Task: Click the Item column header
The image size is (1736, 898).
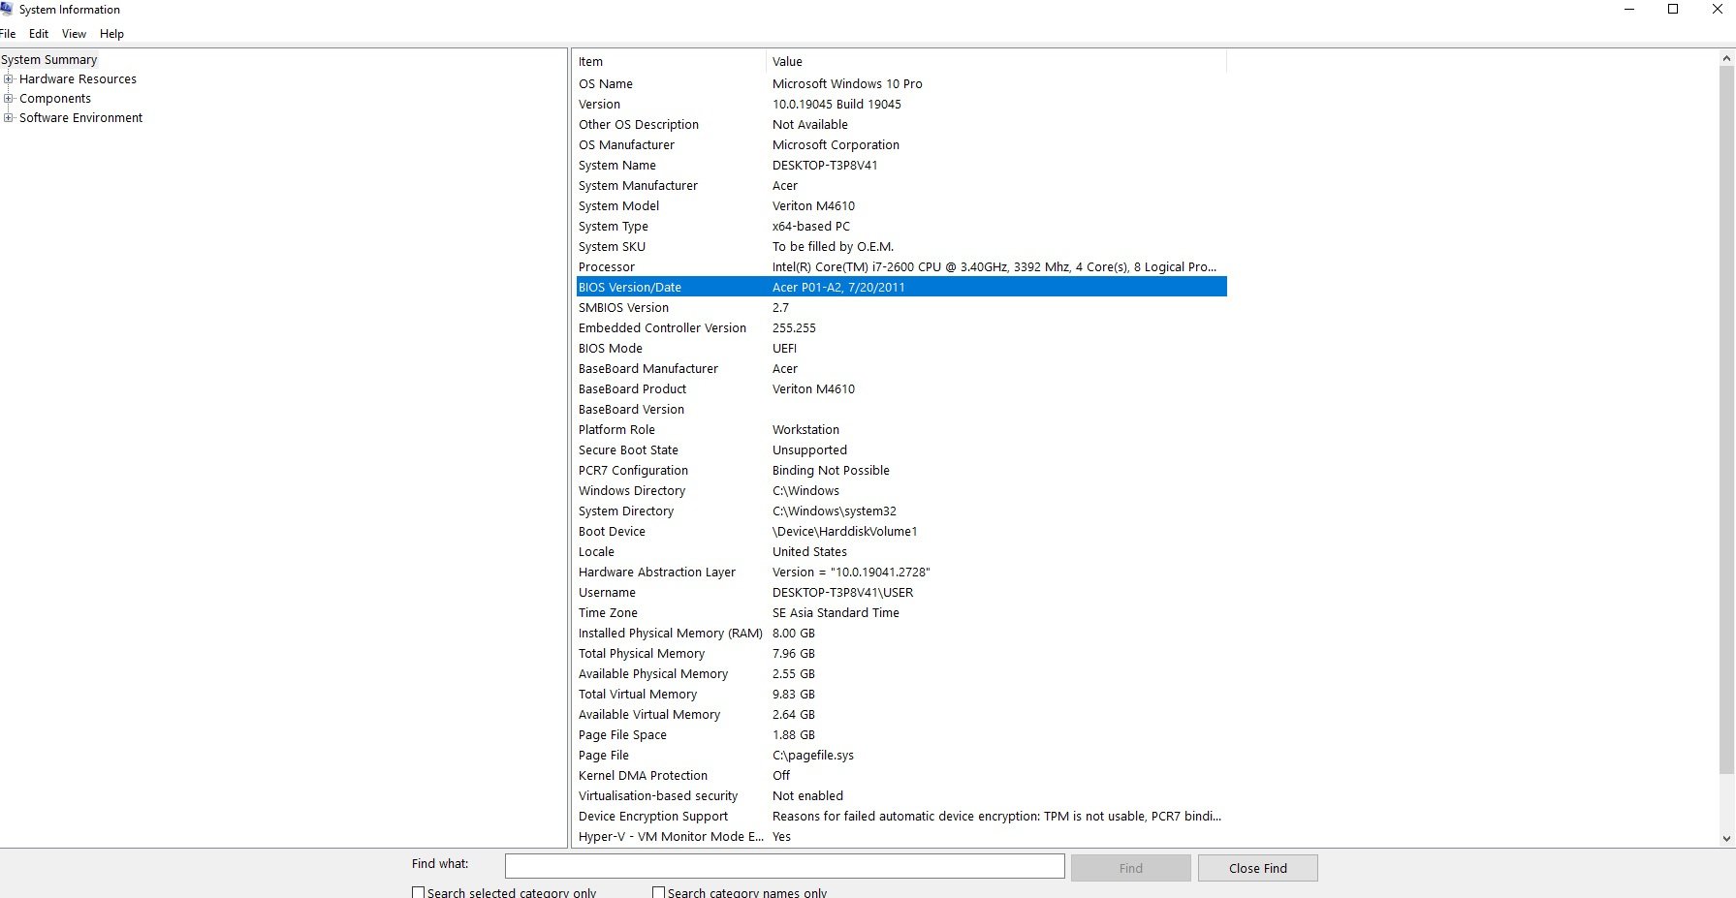Action: pos(670,62)
